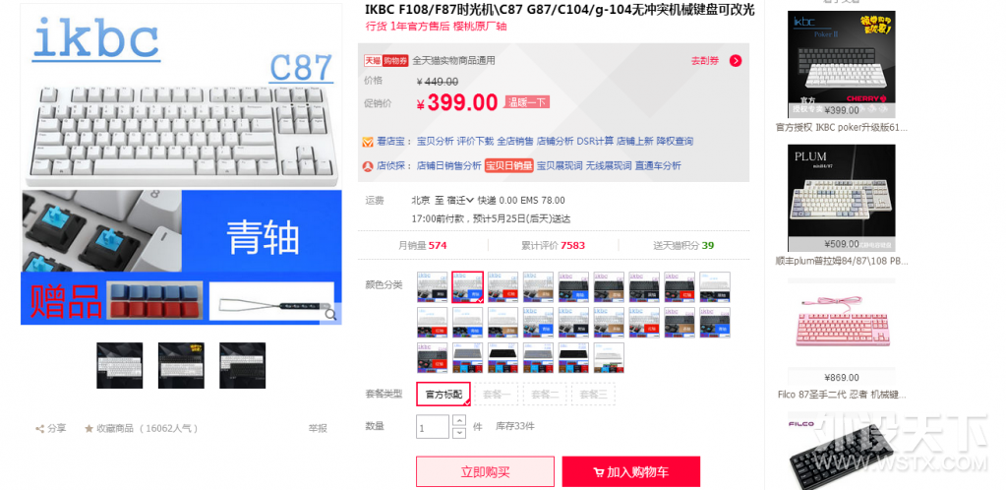Click the orange 看店宝 envelope icon
Viewport: 1006px width, 490px height.
click(x=368, y=142)
